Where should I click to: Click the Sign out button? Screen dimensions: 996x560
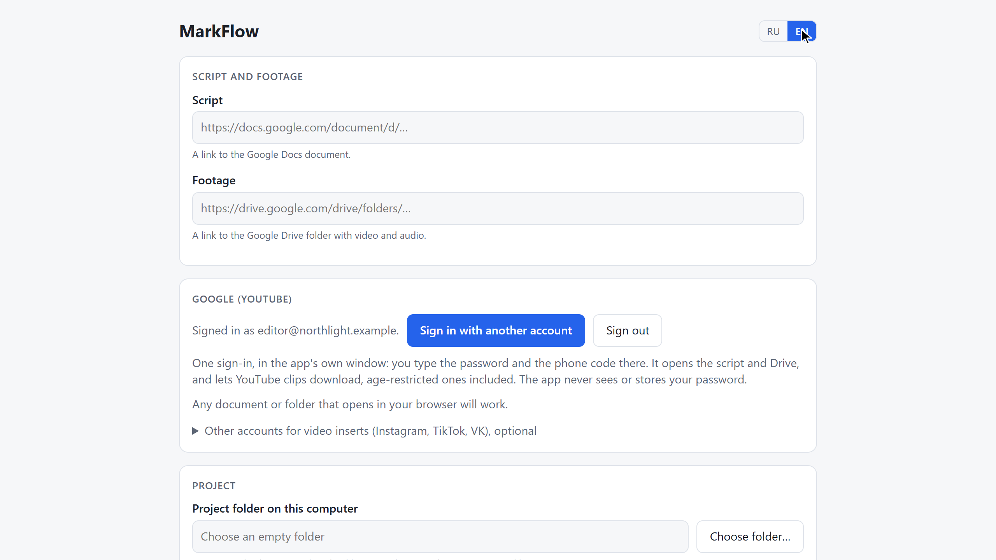click(627, 331)
